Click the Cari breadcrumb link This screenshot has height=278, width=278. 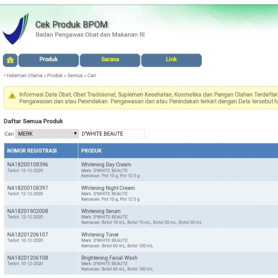click(92, 75)
